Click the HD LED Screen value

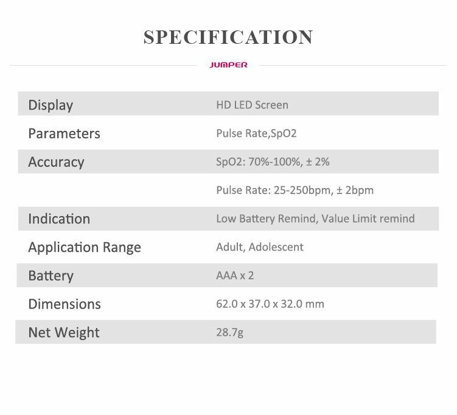click(252, 105)
